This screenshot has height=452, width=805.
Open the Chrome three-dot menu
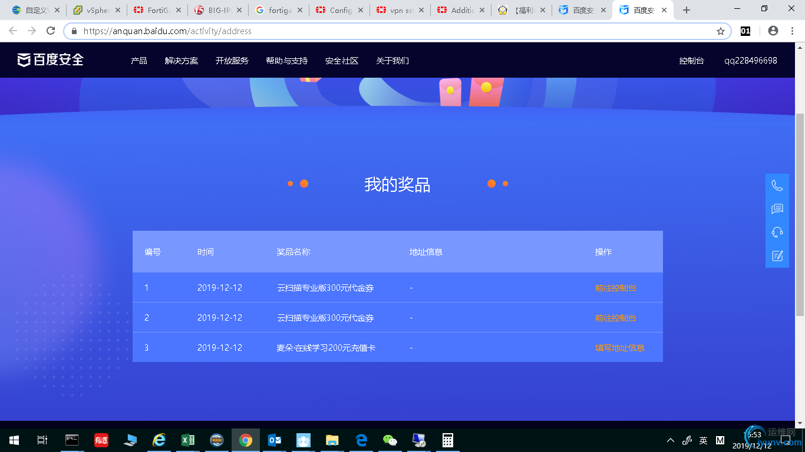pos(792,31)
